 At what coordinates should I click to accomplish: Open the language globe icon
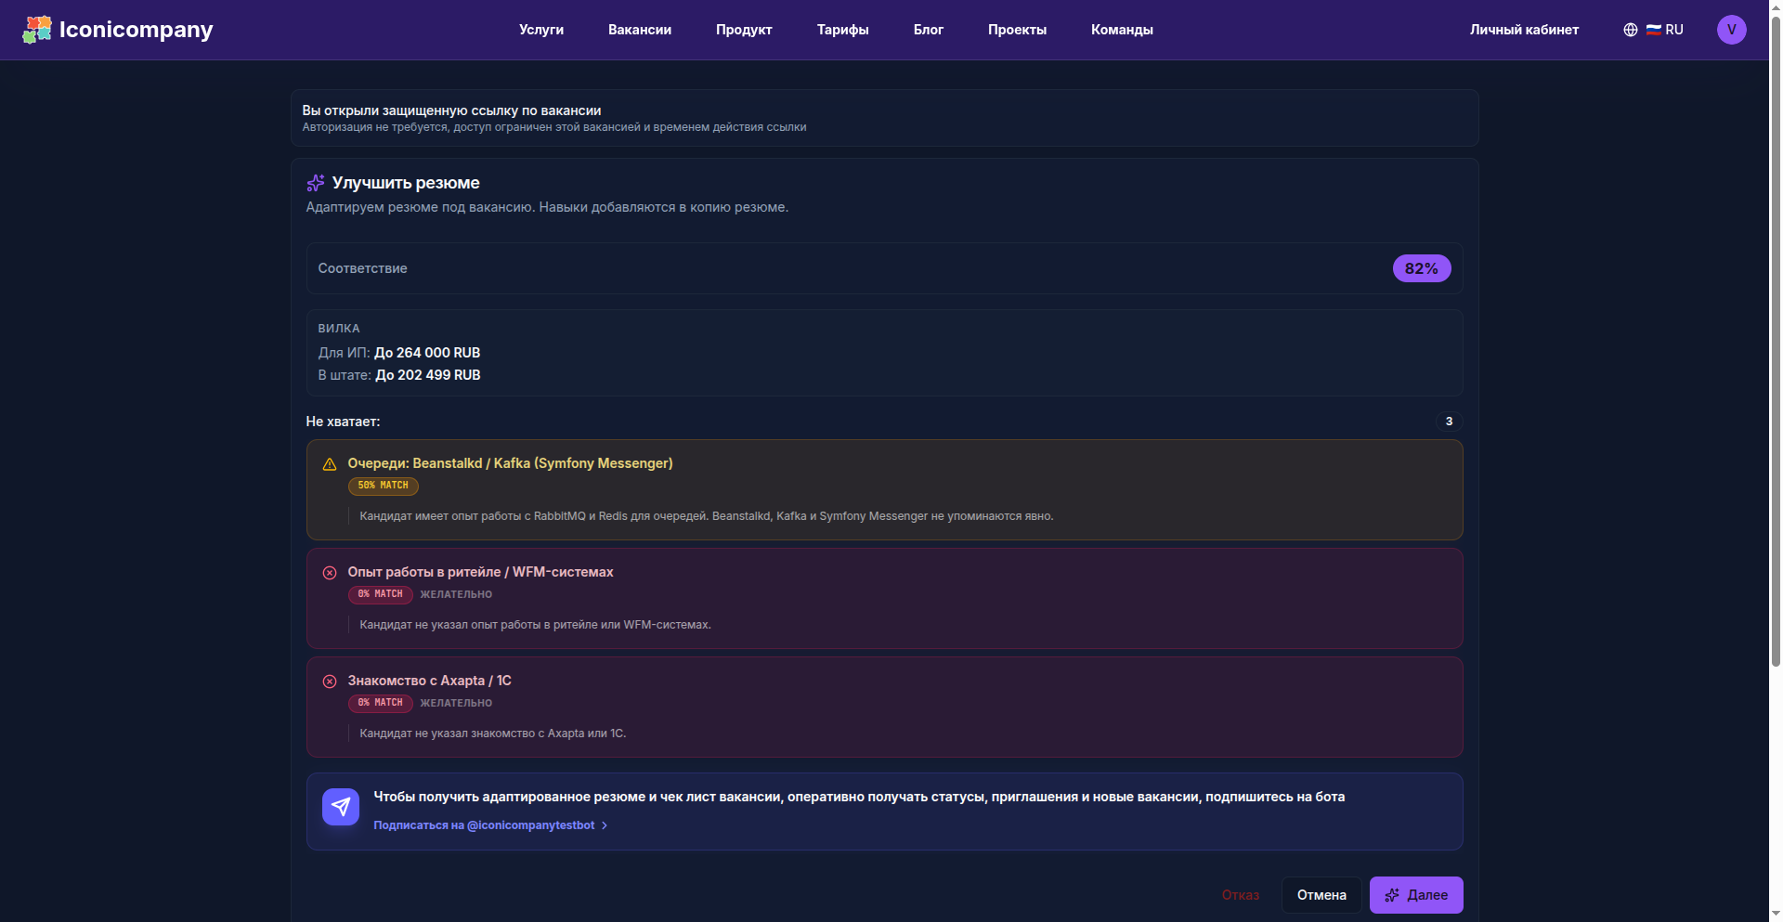pos(1631,30)
